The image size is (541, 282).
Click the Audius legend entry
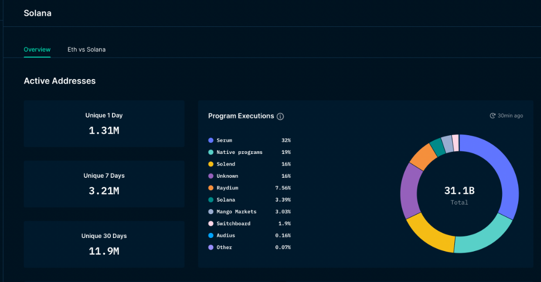(225, 235)
